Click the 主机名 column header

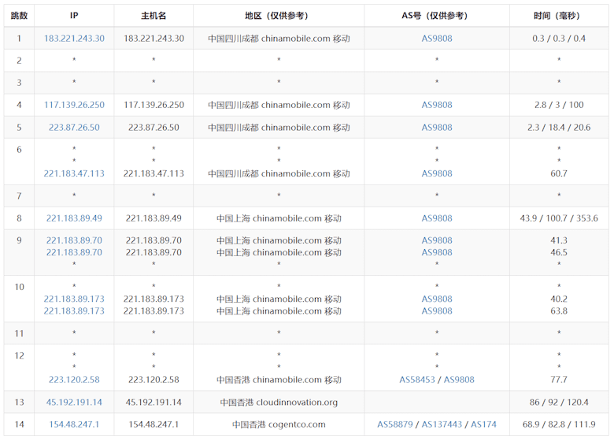tap(153, 16)
